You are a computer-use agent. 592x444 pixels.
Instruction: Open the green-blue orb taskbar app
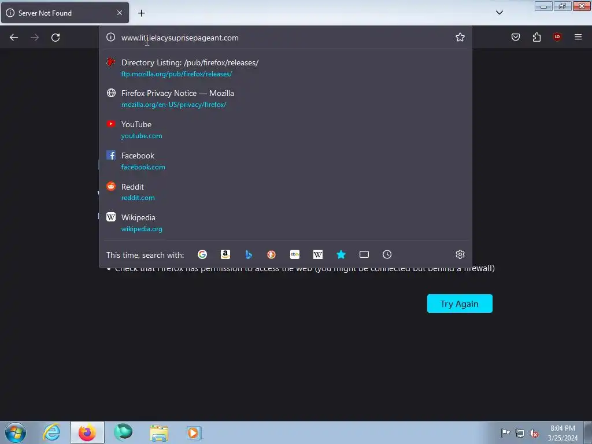click(x=123, y=432)
